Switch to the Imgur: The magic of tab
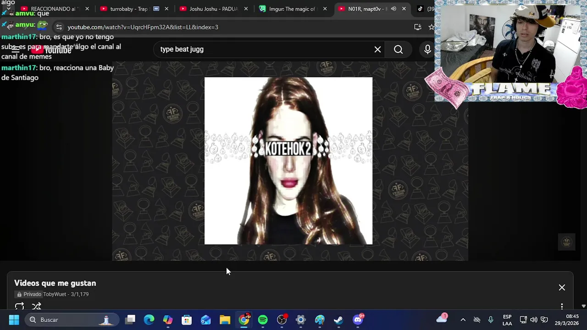This screenshot has width=587, height=330. [x=293, y=9]
